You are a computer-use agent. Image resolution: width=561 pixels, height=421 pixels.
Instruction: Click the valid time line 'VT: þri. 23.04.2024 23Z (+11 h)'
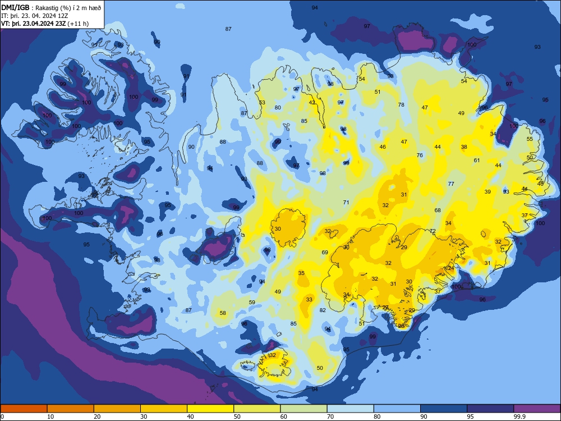(x=45, y=24)
